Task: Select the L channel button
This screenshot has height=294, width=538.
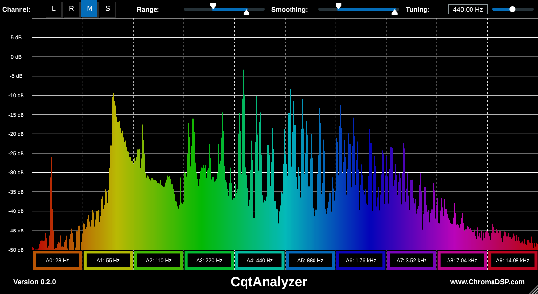Action: 53,9
